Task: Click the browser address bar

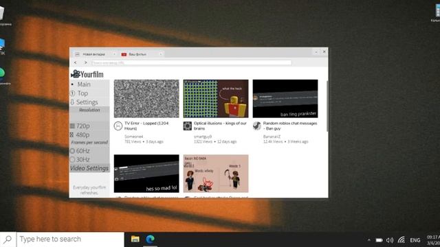Action: point(191,62)
